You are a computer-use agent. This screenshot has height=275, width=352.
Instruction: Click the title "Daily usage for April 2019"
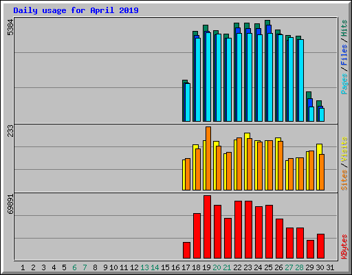click(x=76, y=10)
